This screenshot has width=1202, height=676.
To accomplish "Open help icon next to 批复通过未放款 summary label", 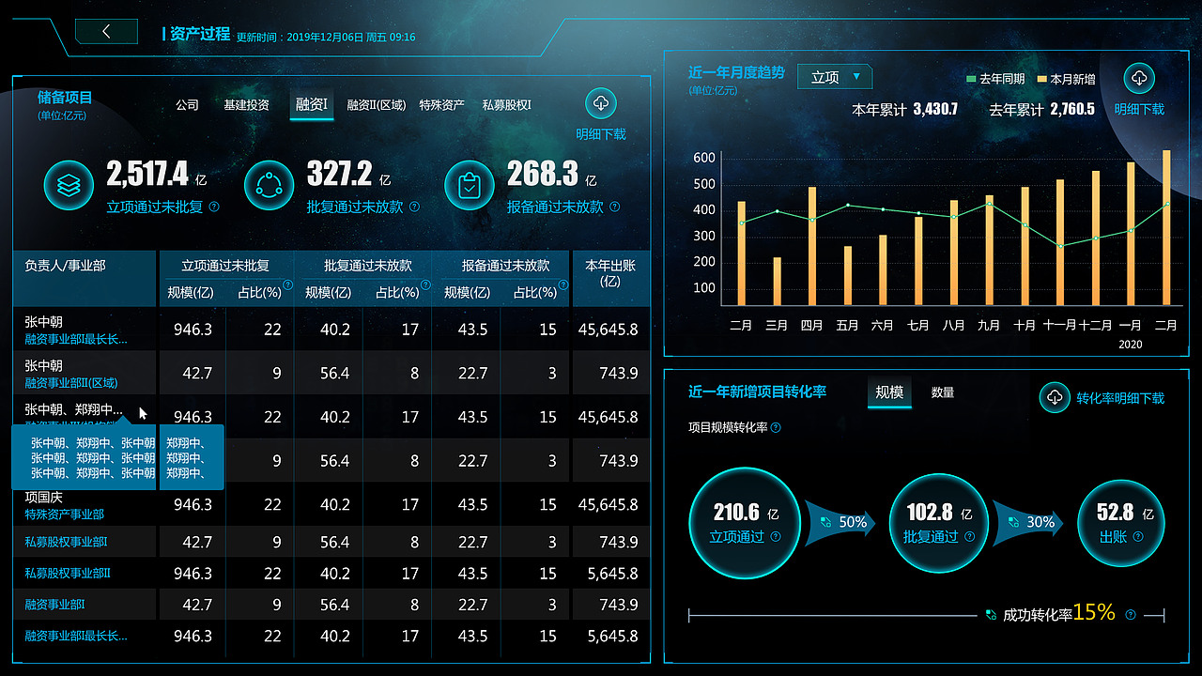I will coord(414,207).
